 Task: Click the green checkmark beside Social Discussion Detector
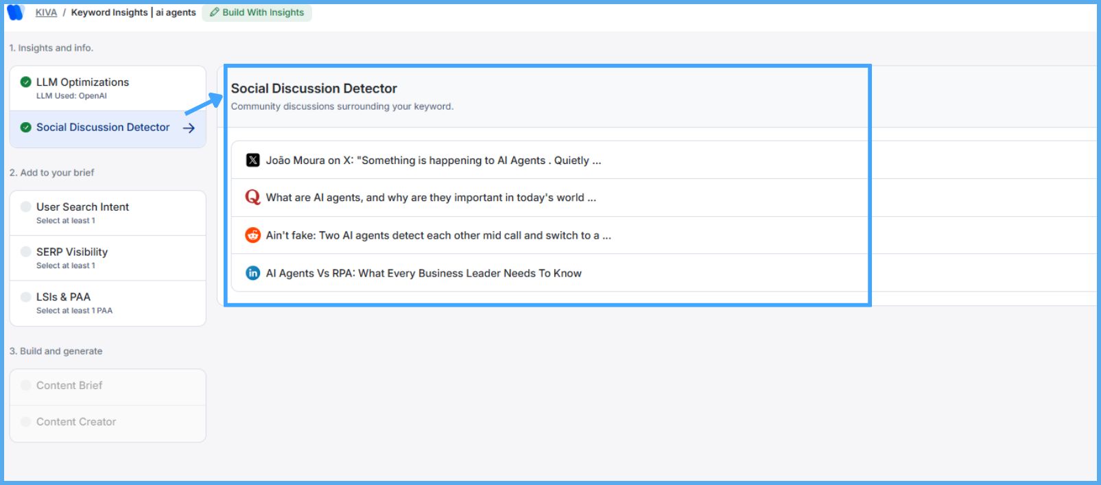click(x=25, y=127)
